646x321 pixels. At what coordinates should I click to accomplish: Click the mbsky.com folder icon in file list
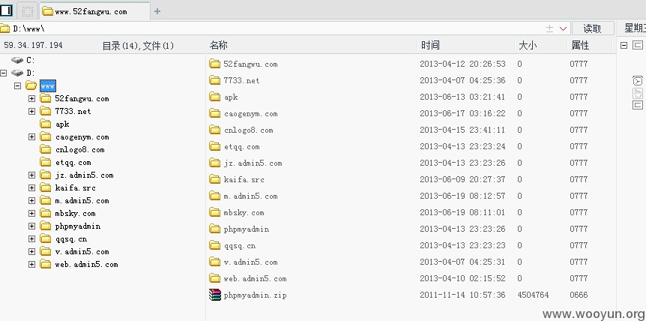(x=214, y=212)
